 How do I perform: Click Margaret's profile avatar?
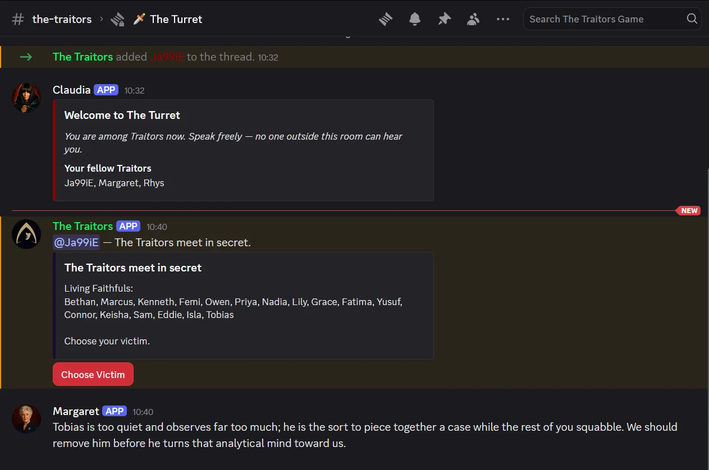pyautogui.click(x=26, y=419)
